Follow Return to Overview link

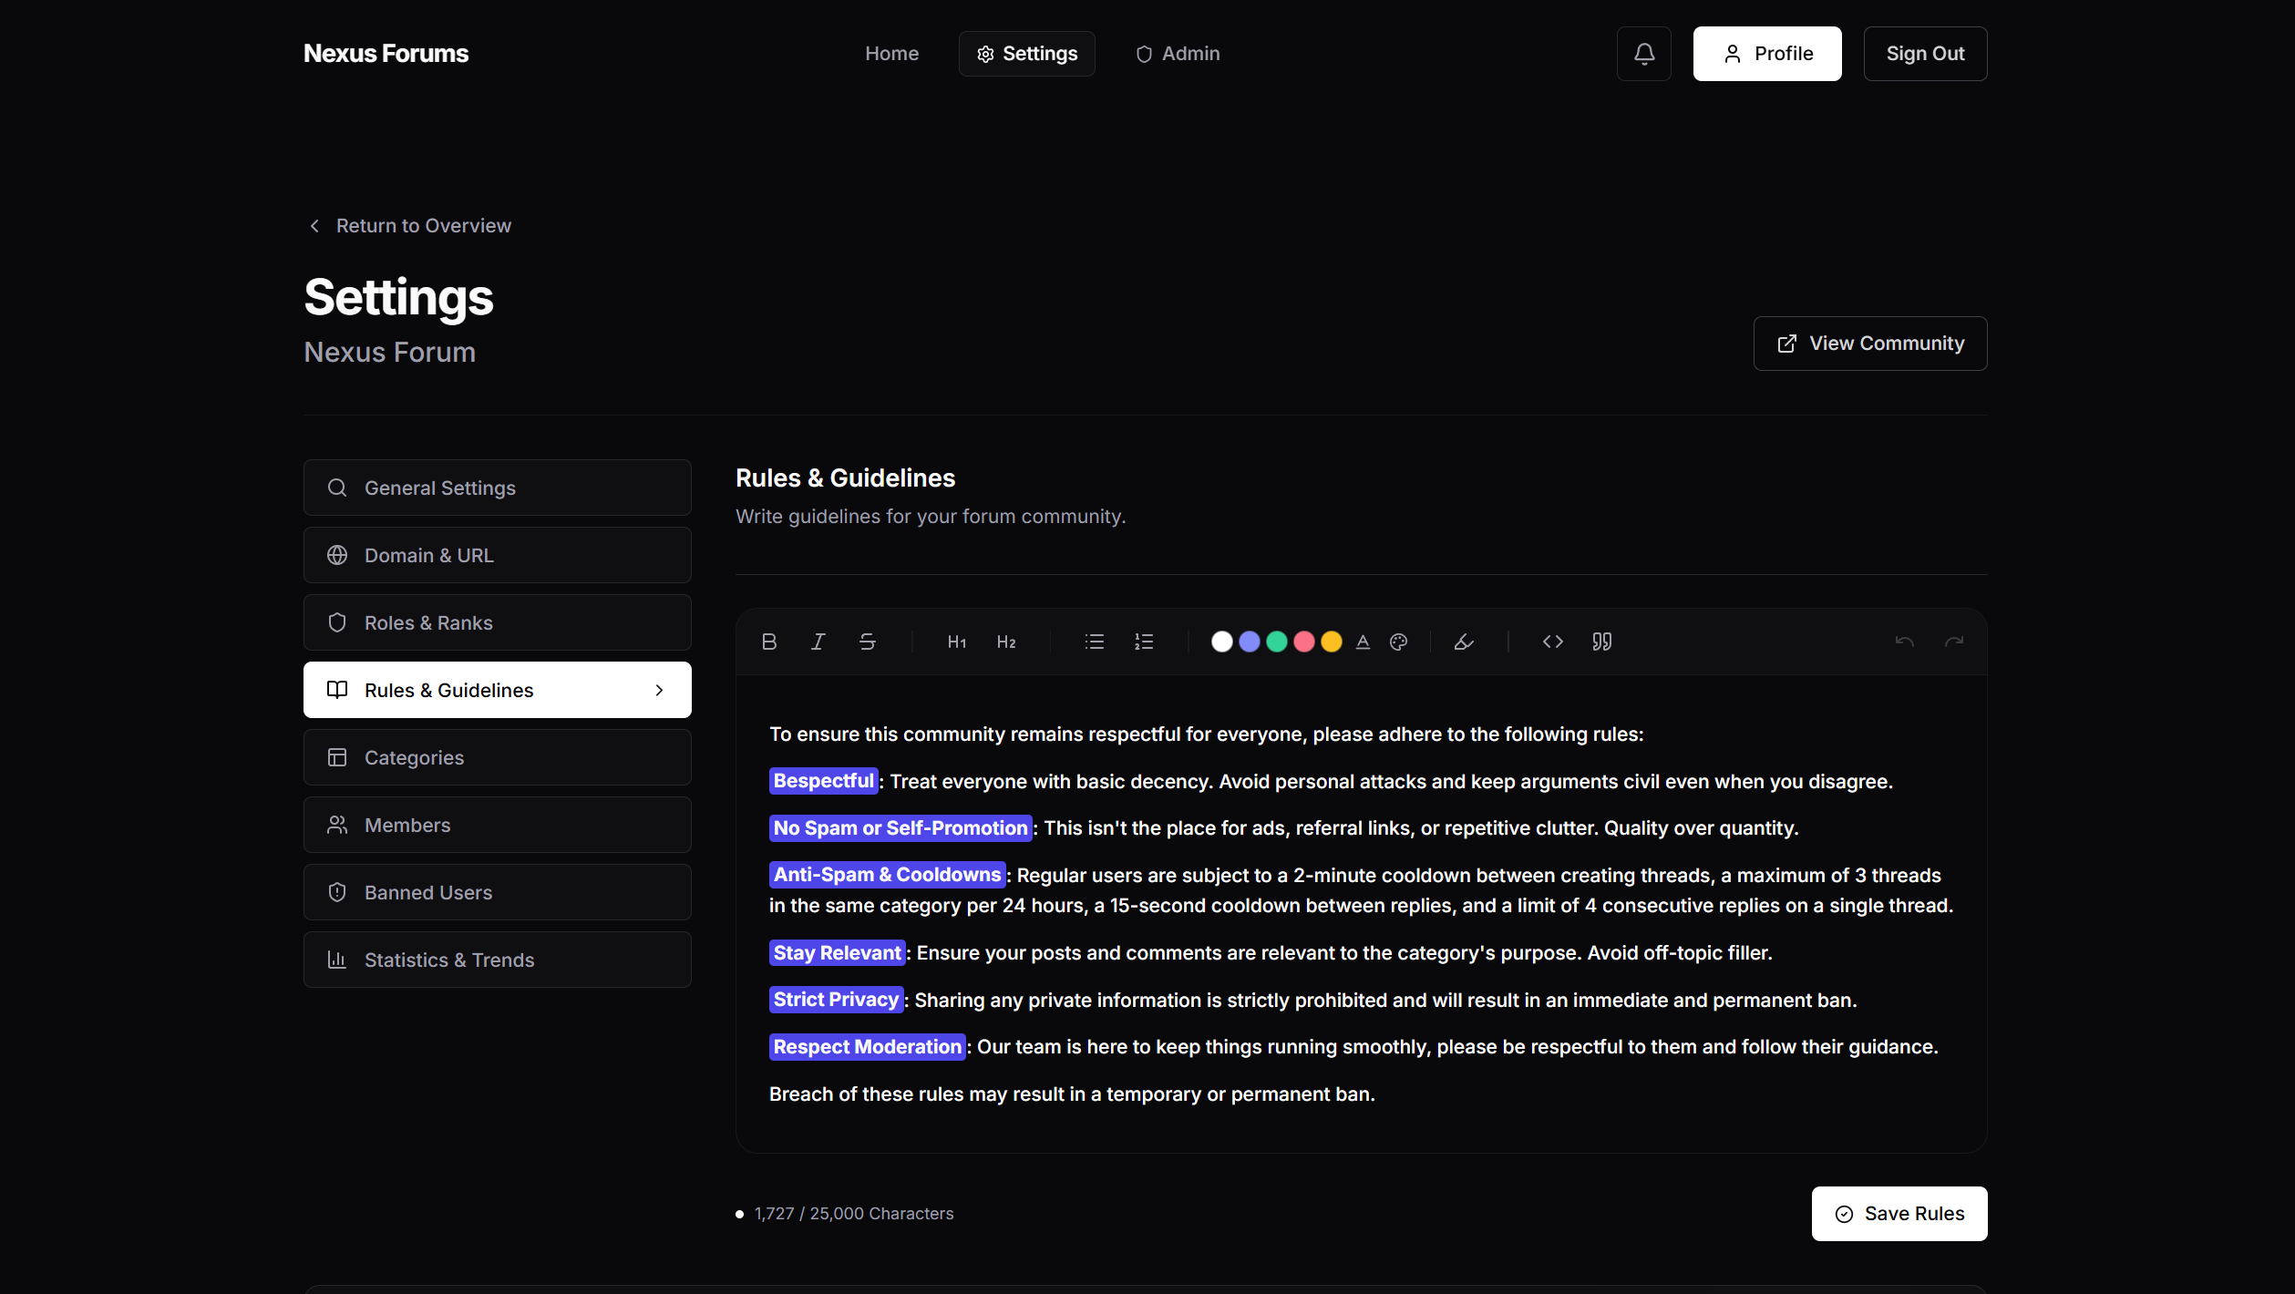[x=409, y=225]
